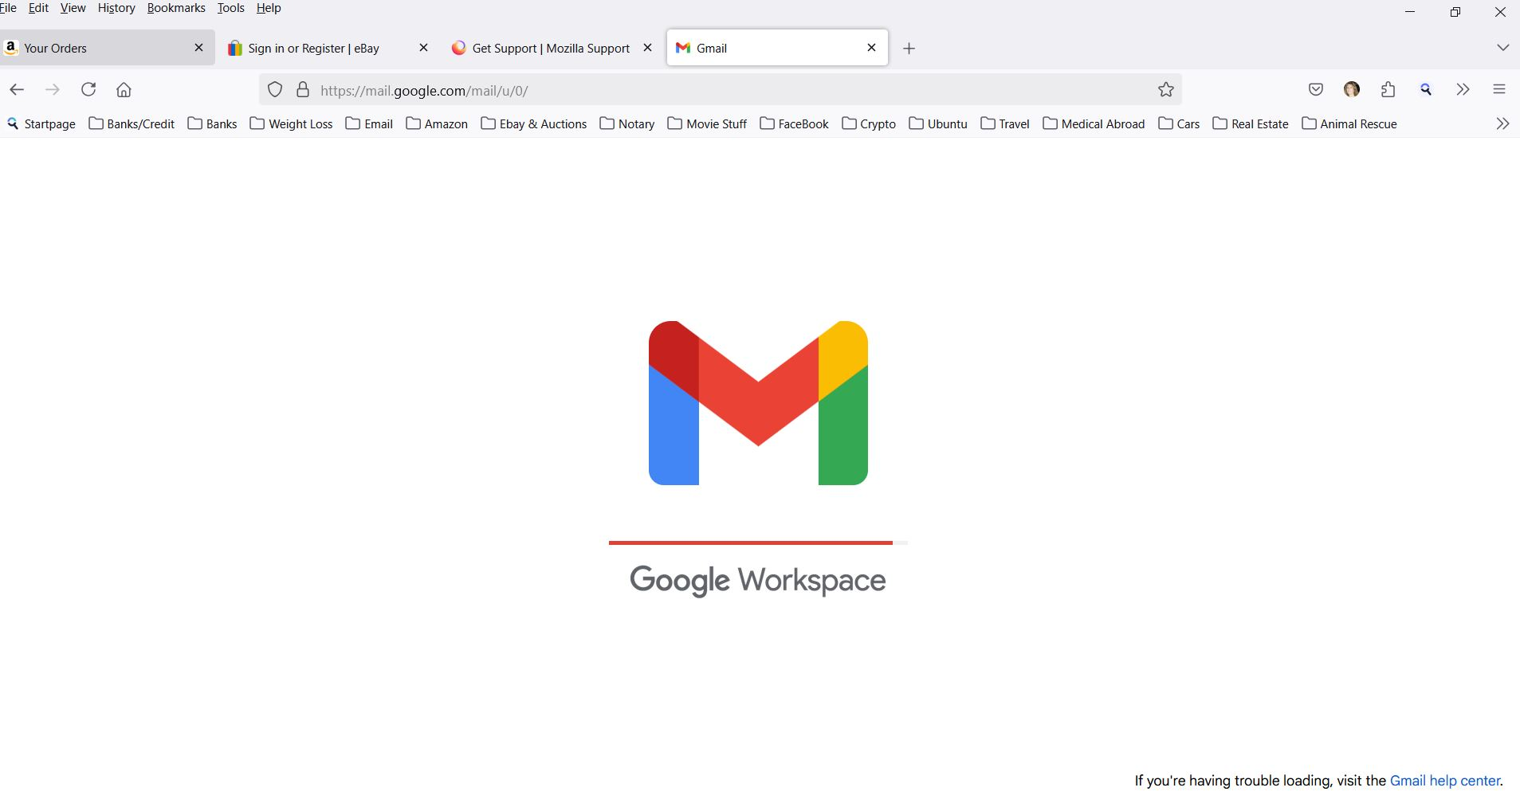Close the Your Orders tab

coord(199,48)
